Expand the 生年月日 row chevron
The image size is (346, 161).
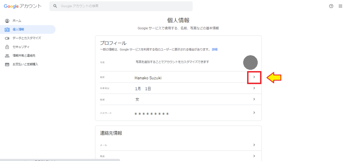click(x=254, y=88)
